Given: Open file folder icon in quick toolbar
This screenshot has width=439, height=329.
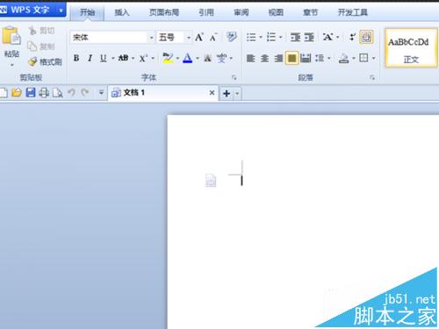Looking at the screenshot, I should 17,93.
